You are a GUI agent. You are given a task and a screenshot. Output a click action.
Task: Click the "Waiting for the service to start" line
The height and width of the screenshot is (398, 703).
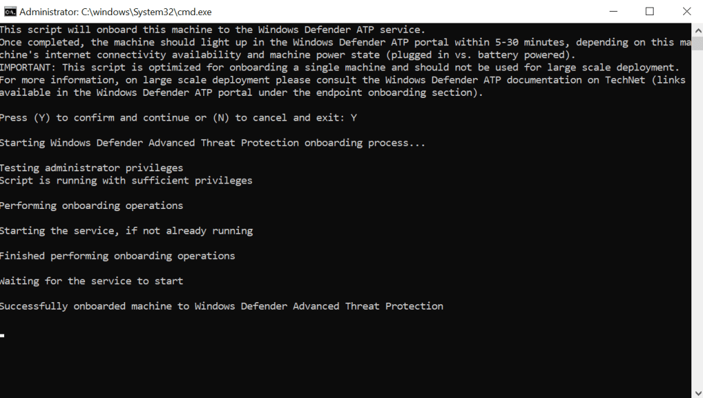pyautogui.click(x=91, y=281)
